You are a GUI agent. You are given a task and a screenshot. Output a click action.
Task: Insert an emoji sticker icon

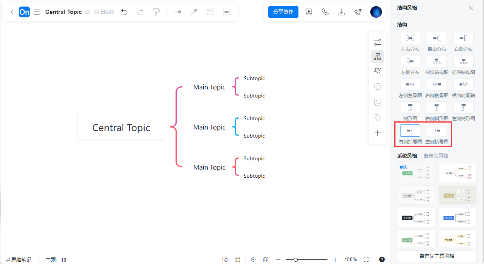[378, 87]
